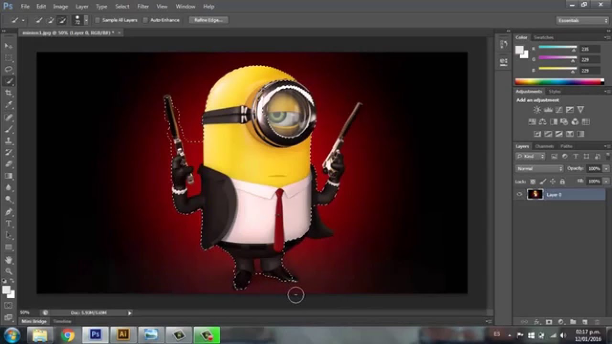Select the Blur tool

pyautogui.click(x=9, y=188)
